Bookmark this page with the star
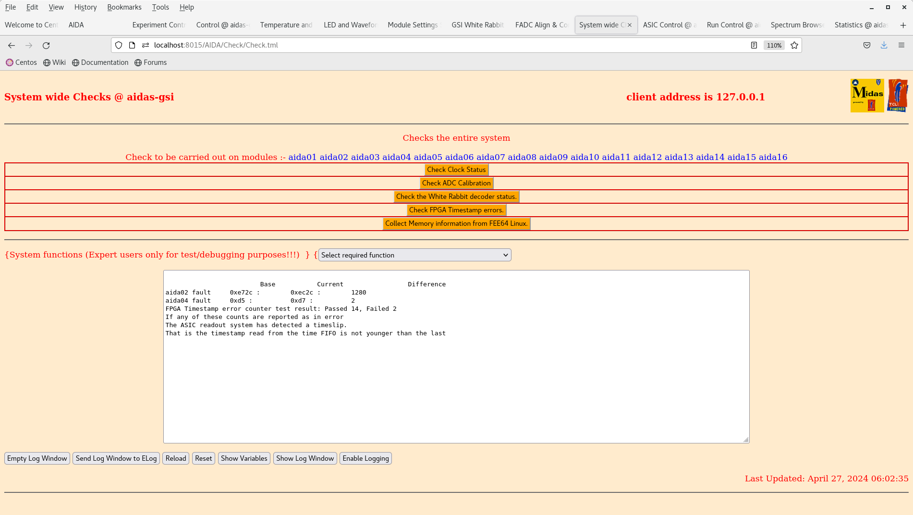This screenshot has height=515, width=913. [794, 45]
